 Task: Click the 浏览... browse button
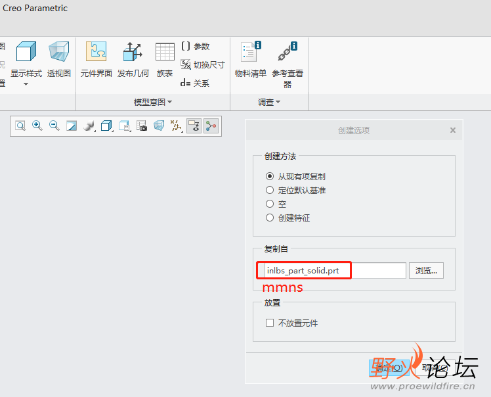426,270
